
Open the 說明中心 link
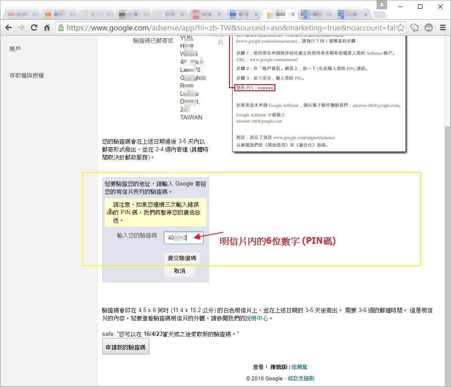tap(256, 318)
